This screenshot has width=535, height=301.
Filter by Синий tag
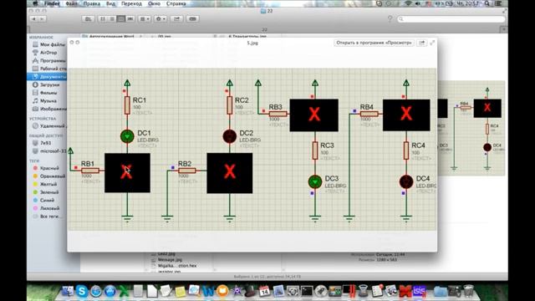pos(43,201)
